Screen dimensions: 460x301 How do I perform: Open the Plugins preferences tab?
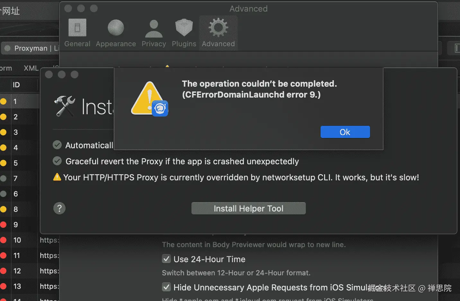(x=184, y=32)
